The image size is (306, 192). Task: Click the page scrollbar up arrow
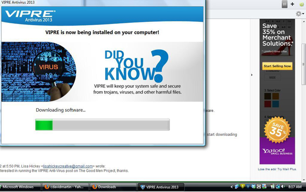pos(304,21)
